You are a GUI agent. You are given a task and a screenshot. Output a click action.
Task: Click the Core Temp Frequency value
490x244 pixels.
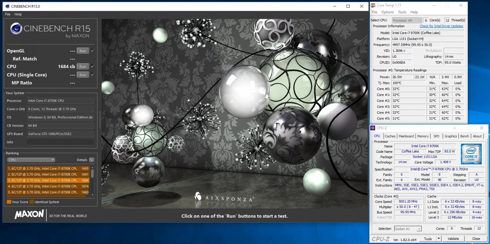[x=428, y=45]
